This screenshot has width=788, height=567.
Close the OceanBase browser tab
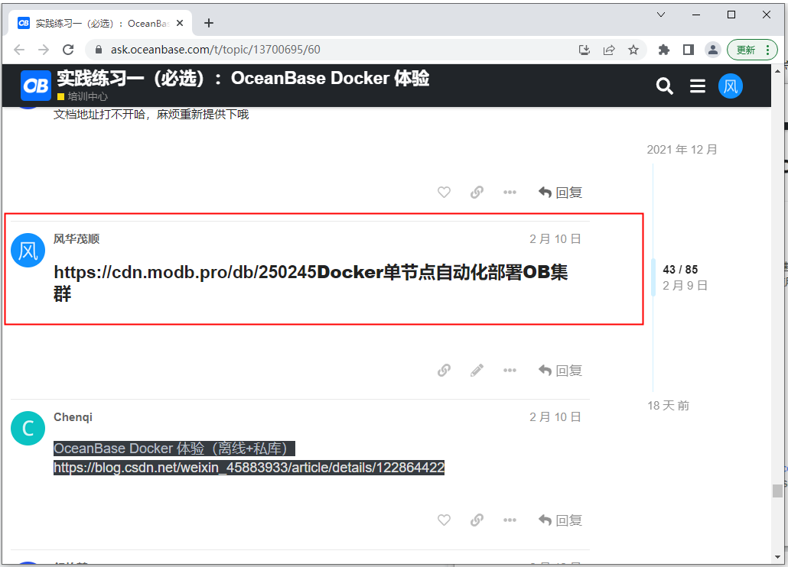pyautogui.click(x=180, y=23)
